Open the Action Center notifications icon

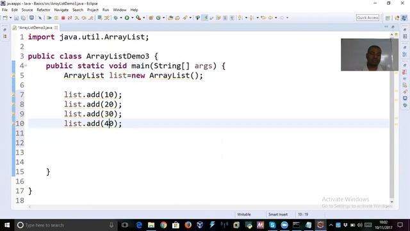(400, 225)
